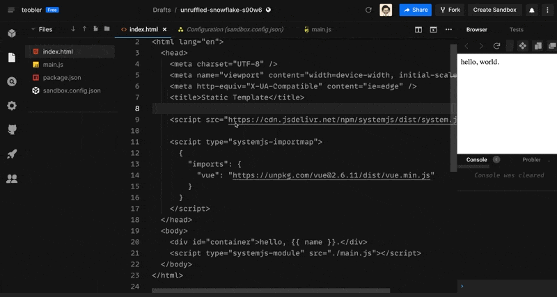
Task: Click the editor horizontal scrollbar
Action: pos(271,291)
